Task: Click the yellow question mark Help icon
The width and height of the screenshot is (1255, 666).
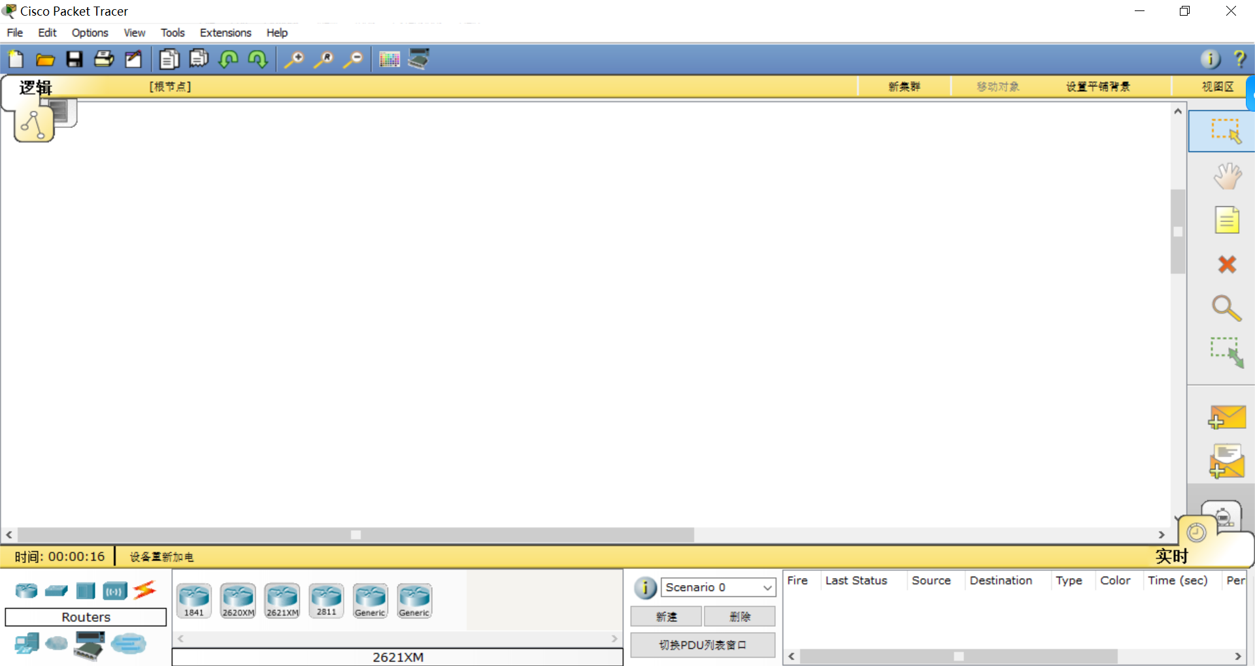Action: click(1239, 59)
